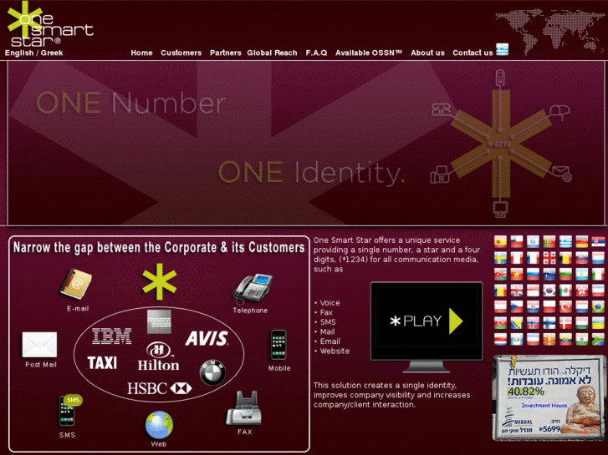The width and height of the screenshot is (608, 455).
Task: Select the United Kingdom flag
Action: 517,291
